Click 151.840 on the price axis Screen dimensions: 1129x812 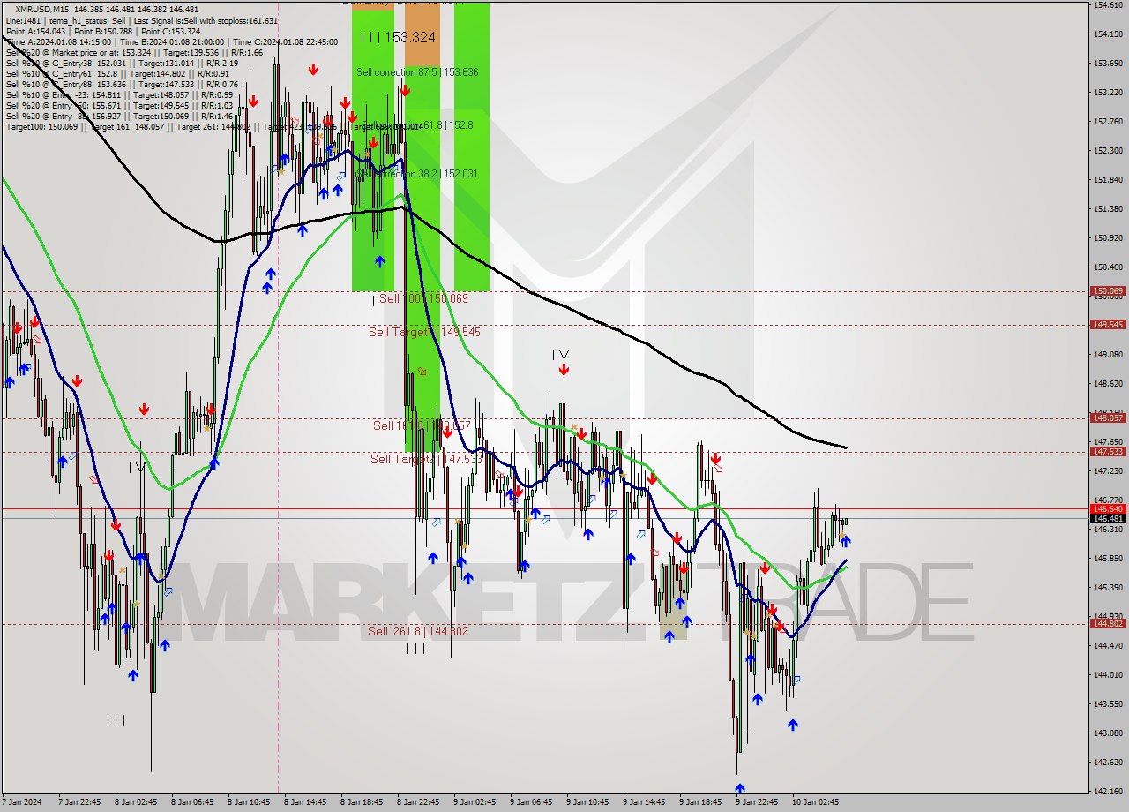click(1108, 180)
